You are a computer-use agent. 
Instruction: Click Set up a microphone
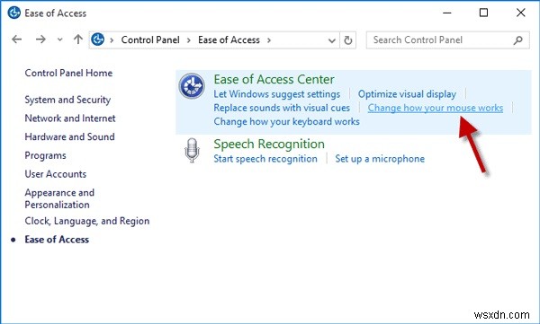pyautogui.click(x=380, y=158)
